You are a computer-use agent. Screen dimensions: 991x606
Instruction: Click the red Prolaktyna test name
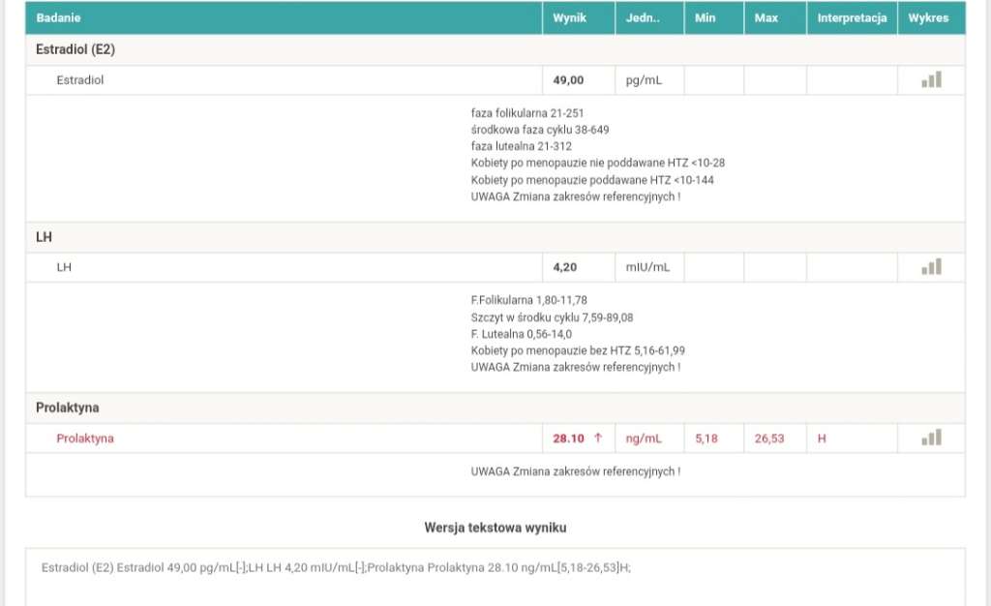point(85,439)
